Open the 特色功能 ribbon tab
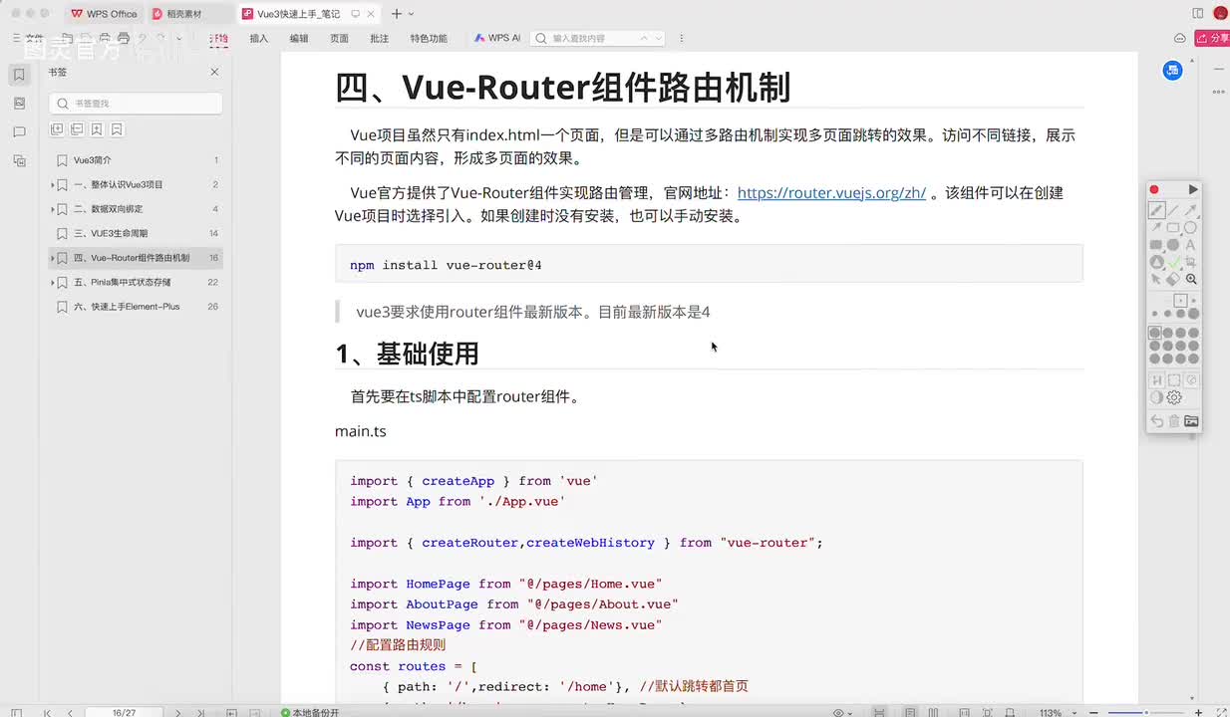Viewport: 1230px width, 717px height. (429, 38)
